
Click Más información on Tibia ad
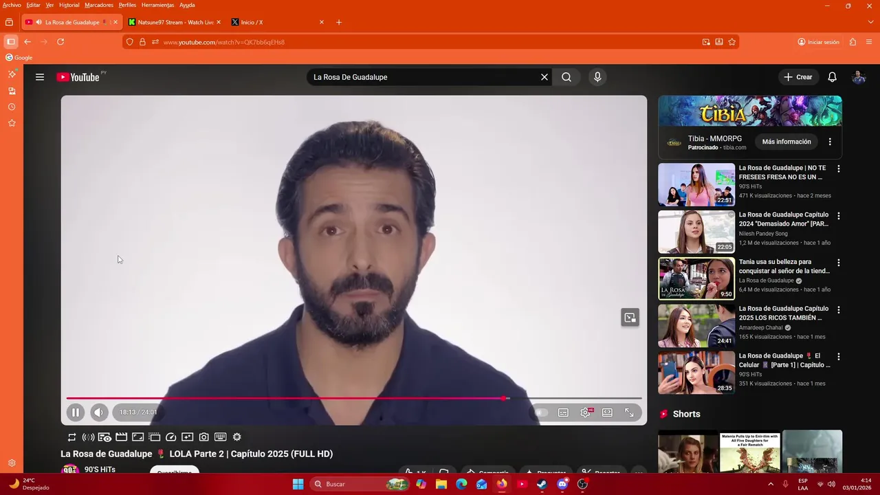[x=786, y=142]
